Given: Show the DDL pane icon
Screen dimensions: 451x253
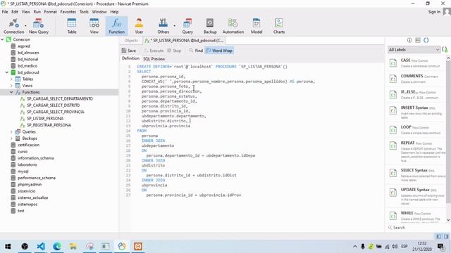Looking at the screenshot, I should (x=418, y=40).
